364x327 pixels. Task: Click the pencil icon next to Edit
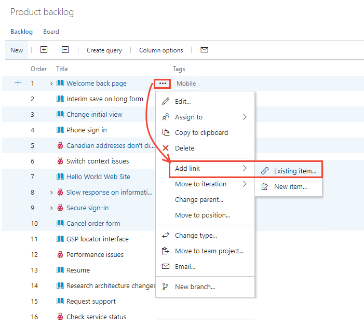166,101
